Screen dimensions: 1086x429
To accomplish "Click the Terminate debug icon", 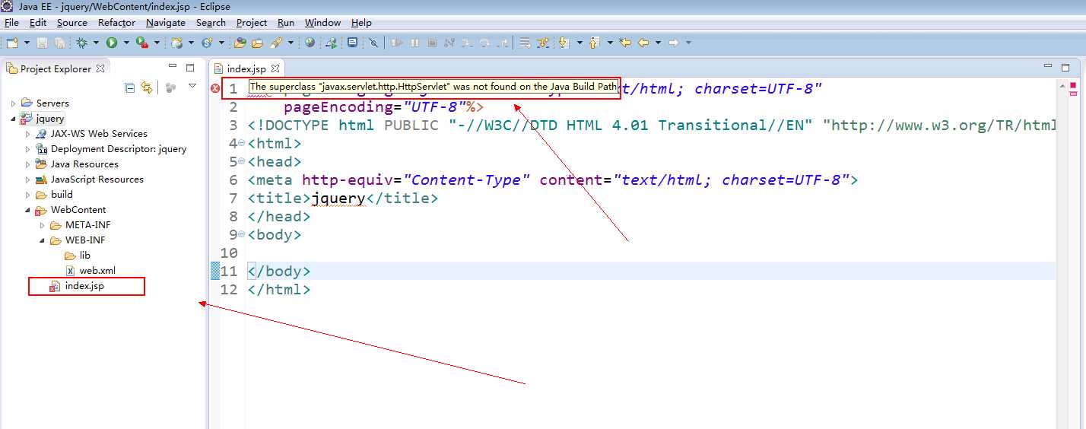I will (432, 43).
